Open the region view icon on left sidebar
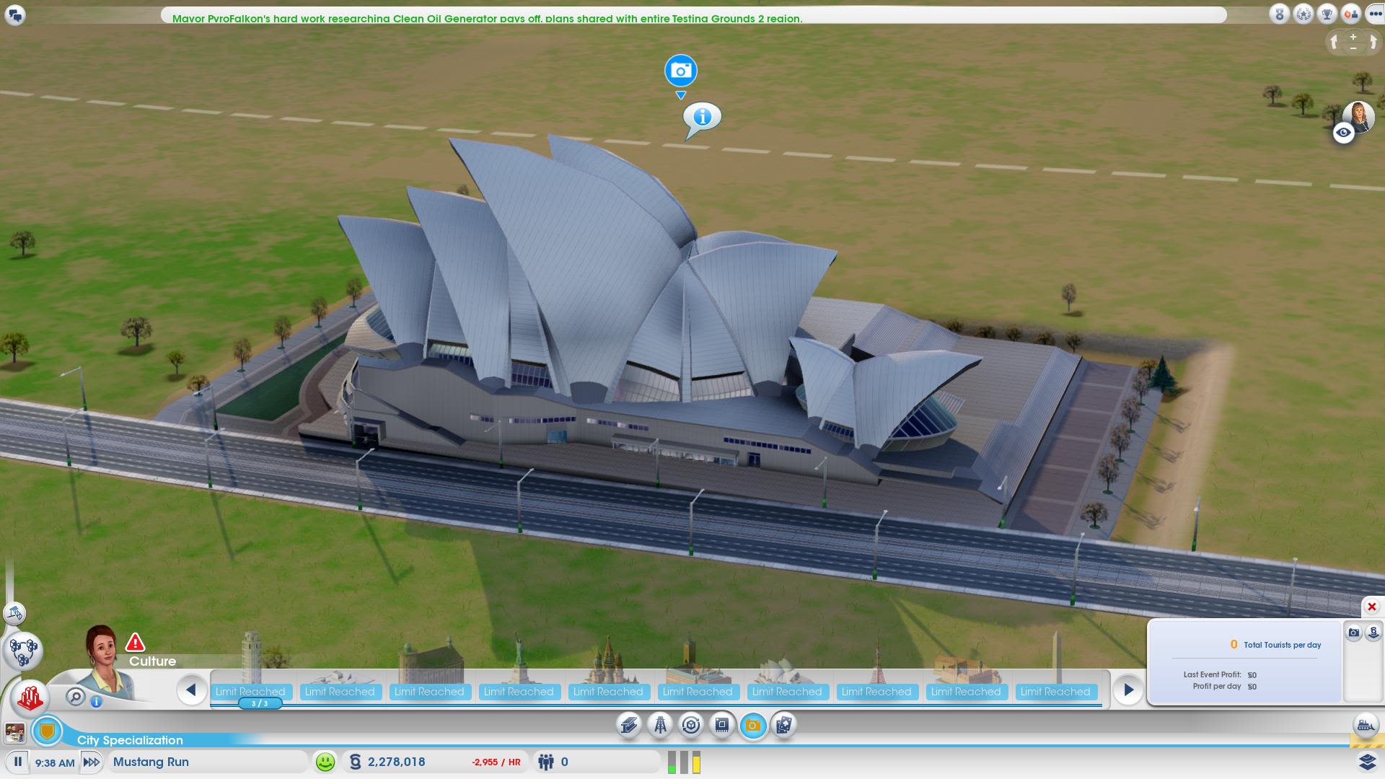 [22, 651]
